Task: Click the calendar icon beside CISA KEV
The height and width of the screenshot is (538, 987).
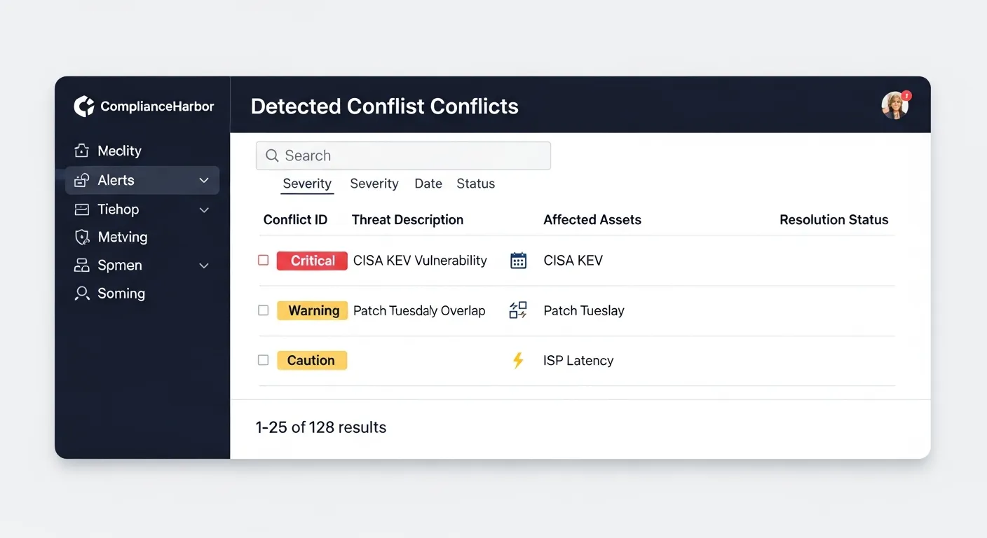Action: tap(518, 260)
